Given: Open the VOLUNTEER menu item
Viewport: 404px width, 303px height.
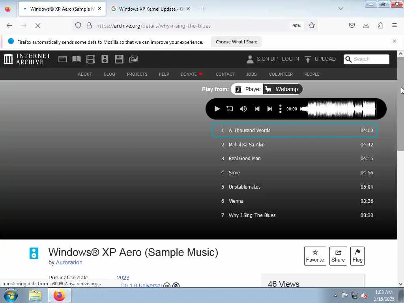Looking at the screenshot, I should (x=281, y=74).
